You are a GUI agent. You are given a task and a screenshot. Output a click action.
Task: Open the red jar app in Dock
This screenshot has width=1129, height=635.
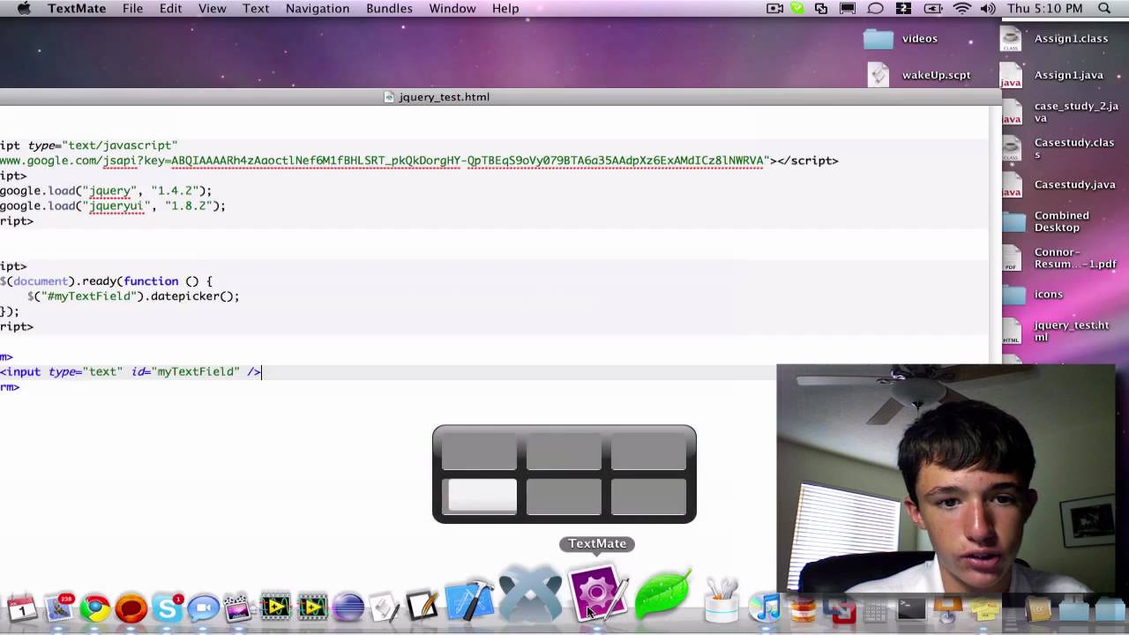802,609
